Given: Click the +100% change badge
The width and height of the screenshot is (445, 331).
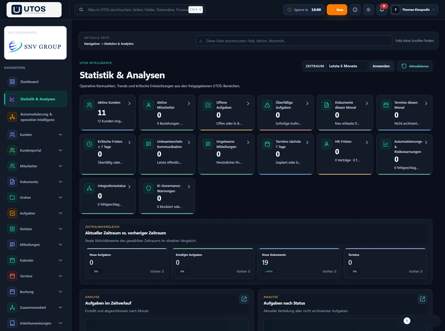Looking at the screenshot, I should click(269, 272).
